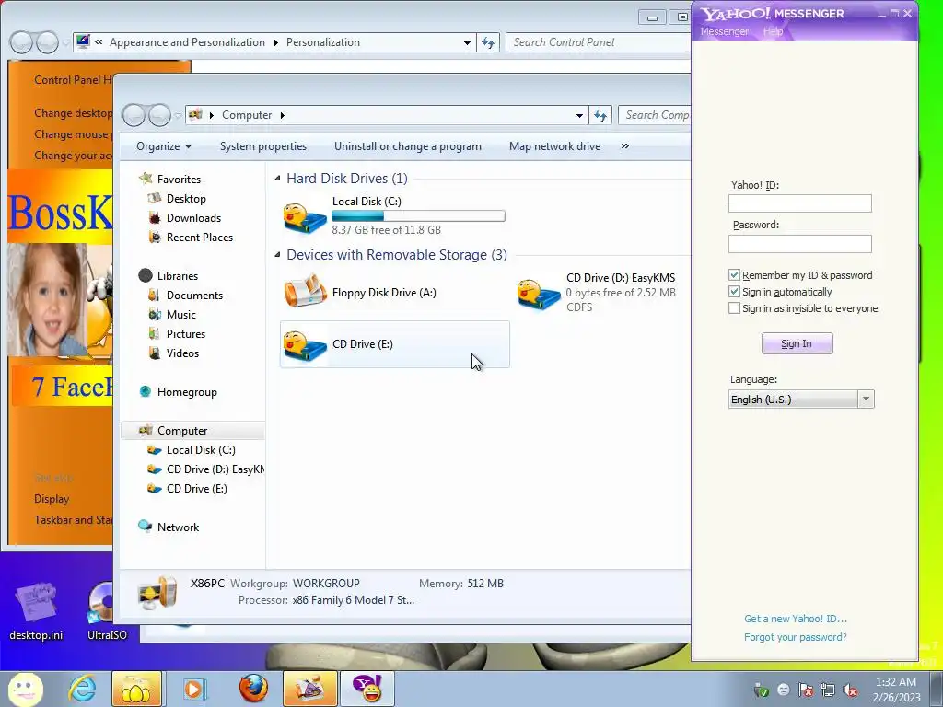The image size is (943, 707).
Task: Click Appearance and Personalization in the breadcrumb
Action: [x=187, y=42]
